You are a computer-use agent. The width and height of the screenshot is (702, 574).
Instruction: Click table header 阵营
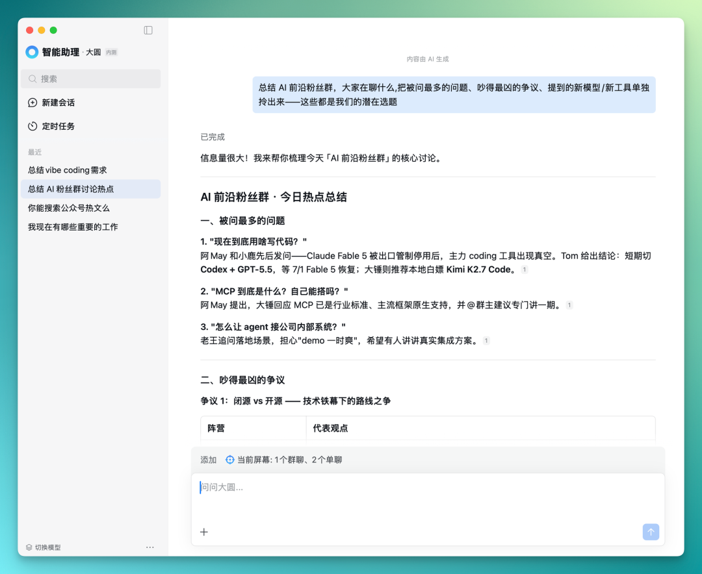216,428
